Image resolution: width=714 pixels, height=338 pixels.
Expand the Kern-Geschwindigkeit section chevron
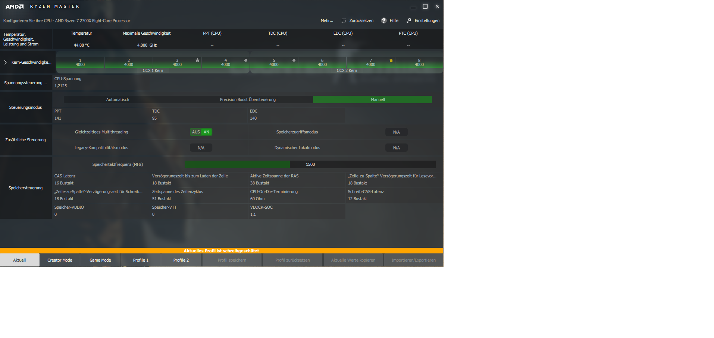5,62
